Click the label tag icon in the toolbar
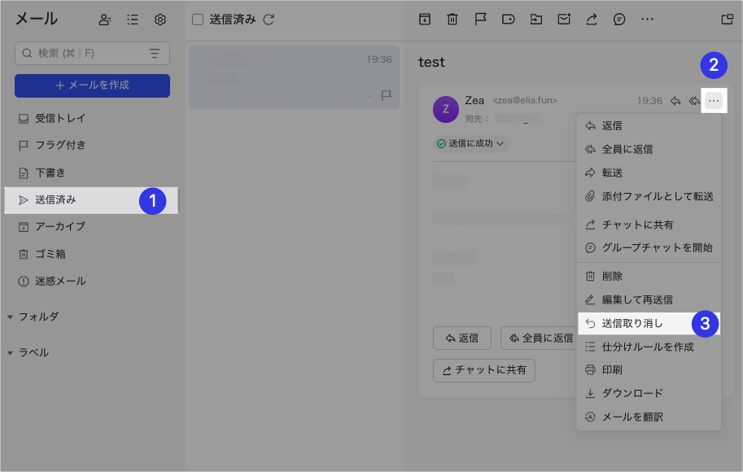The height and width of the screenshot is (472, 743). click(x=508, y=20)
